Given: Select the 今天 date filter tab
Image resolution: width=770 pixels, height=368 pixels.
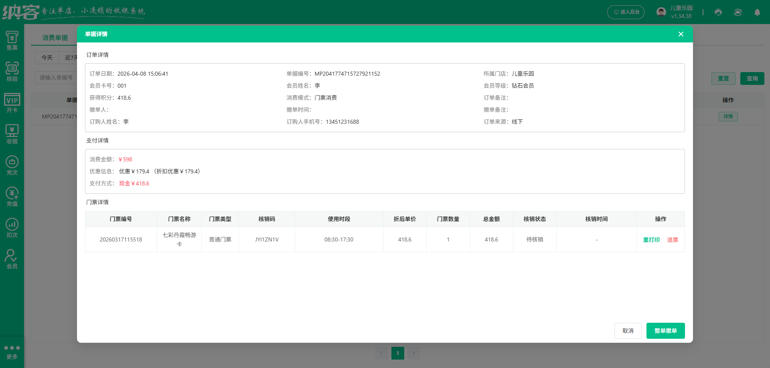Looking at the screenshot, I should tap(47, 58).
